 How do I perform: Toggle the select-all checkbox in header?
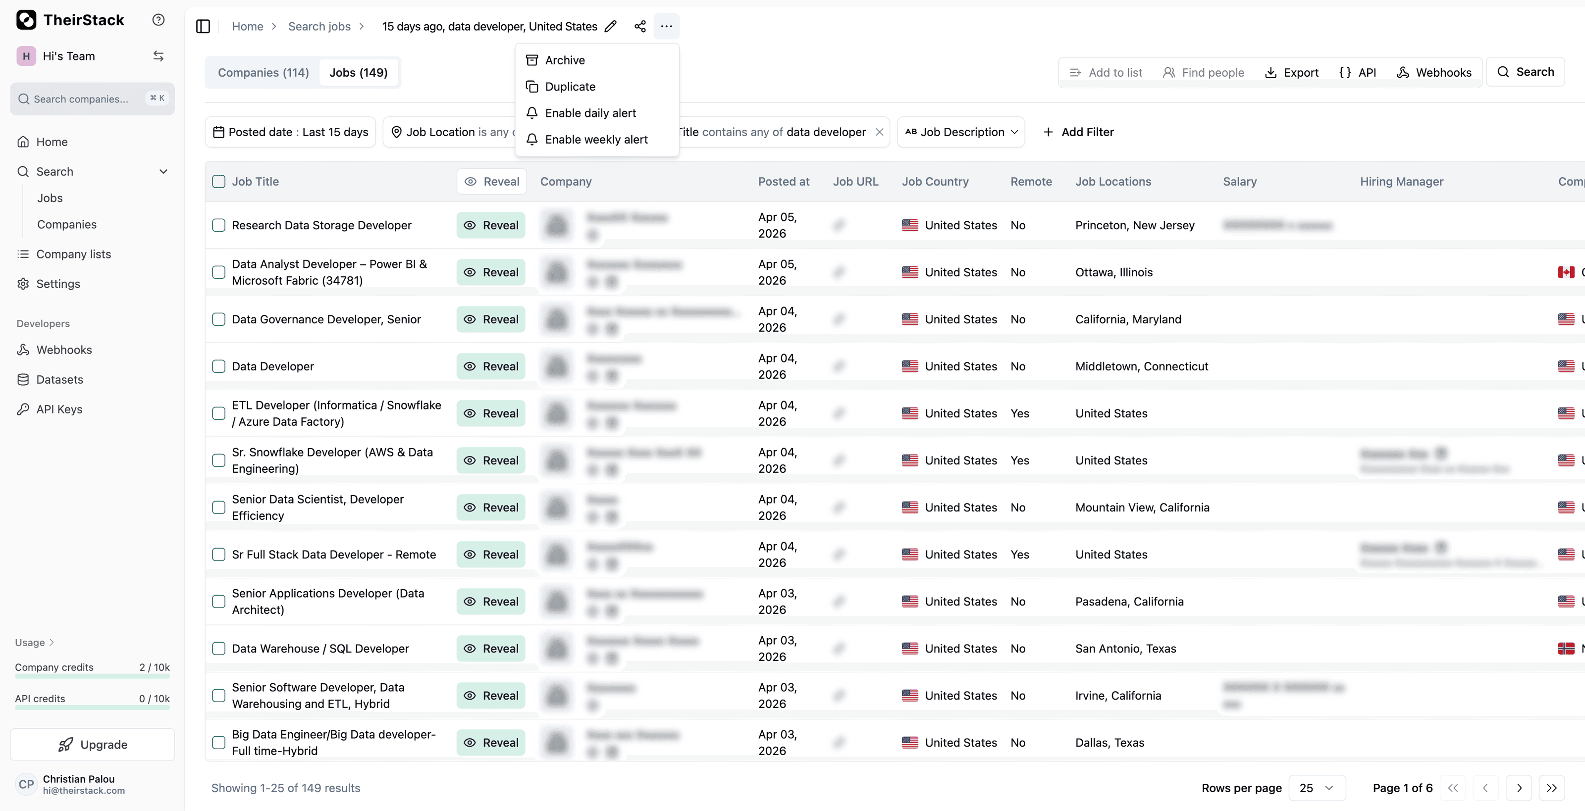(x=218, y=181)
